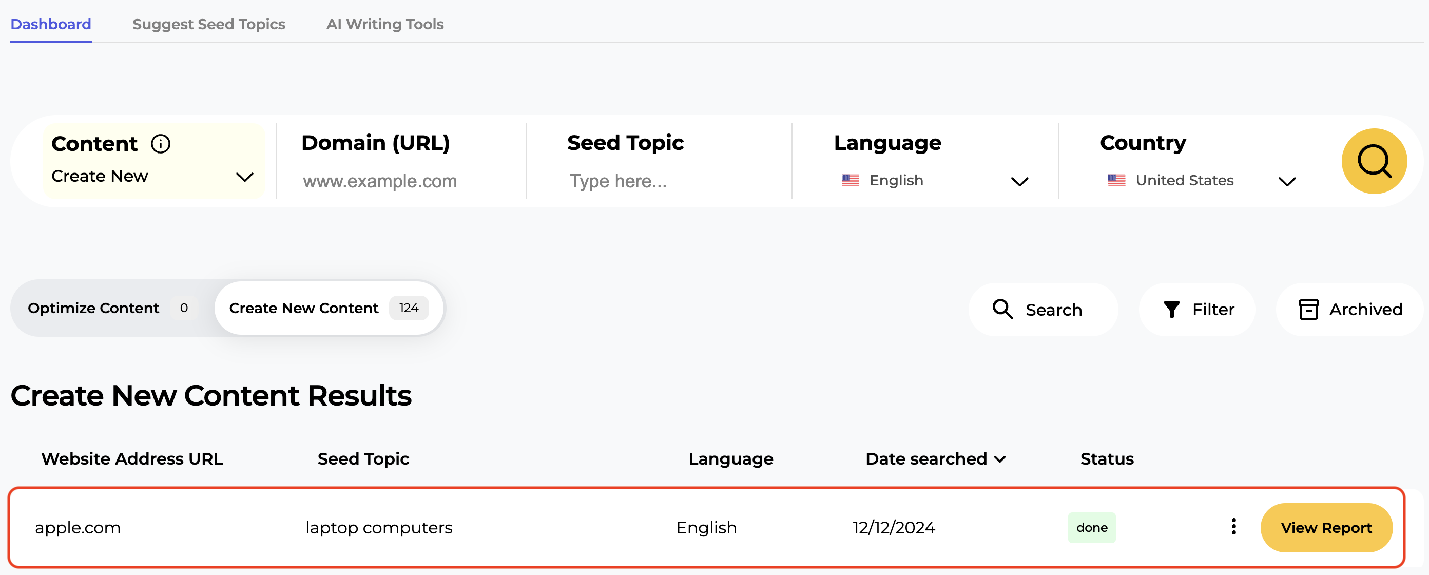
Task: Click View Report for apple.com
Action: click(1326, 527)
